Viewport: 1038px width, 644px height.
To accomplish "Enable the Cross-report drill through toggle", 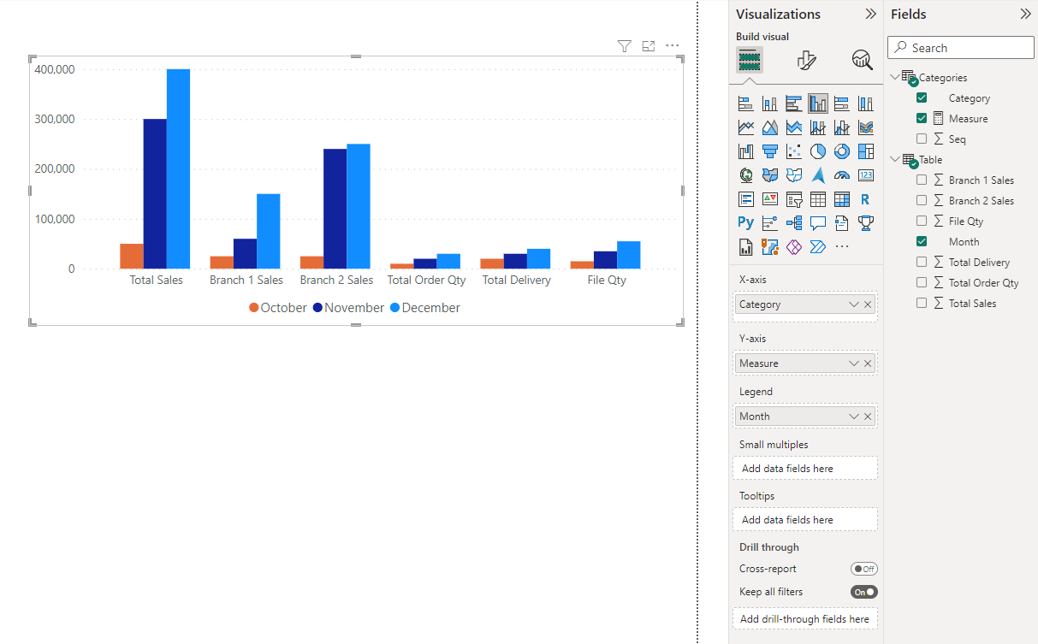I will tap(864, 568).
